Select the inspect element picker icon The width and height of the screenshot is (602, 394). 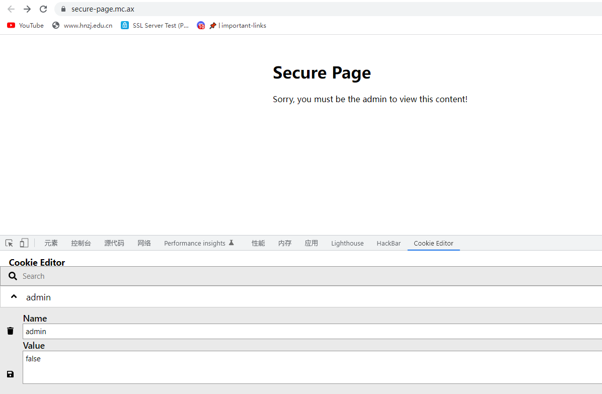(x=9, y=243)
